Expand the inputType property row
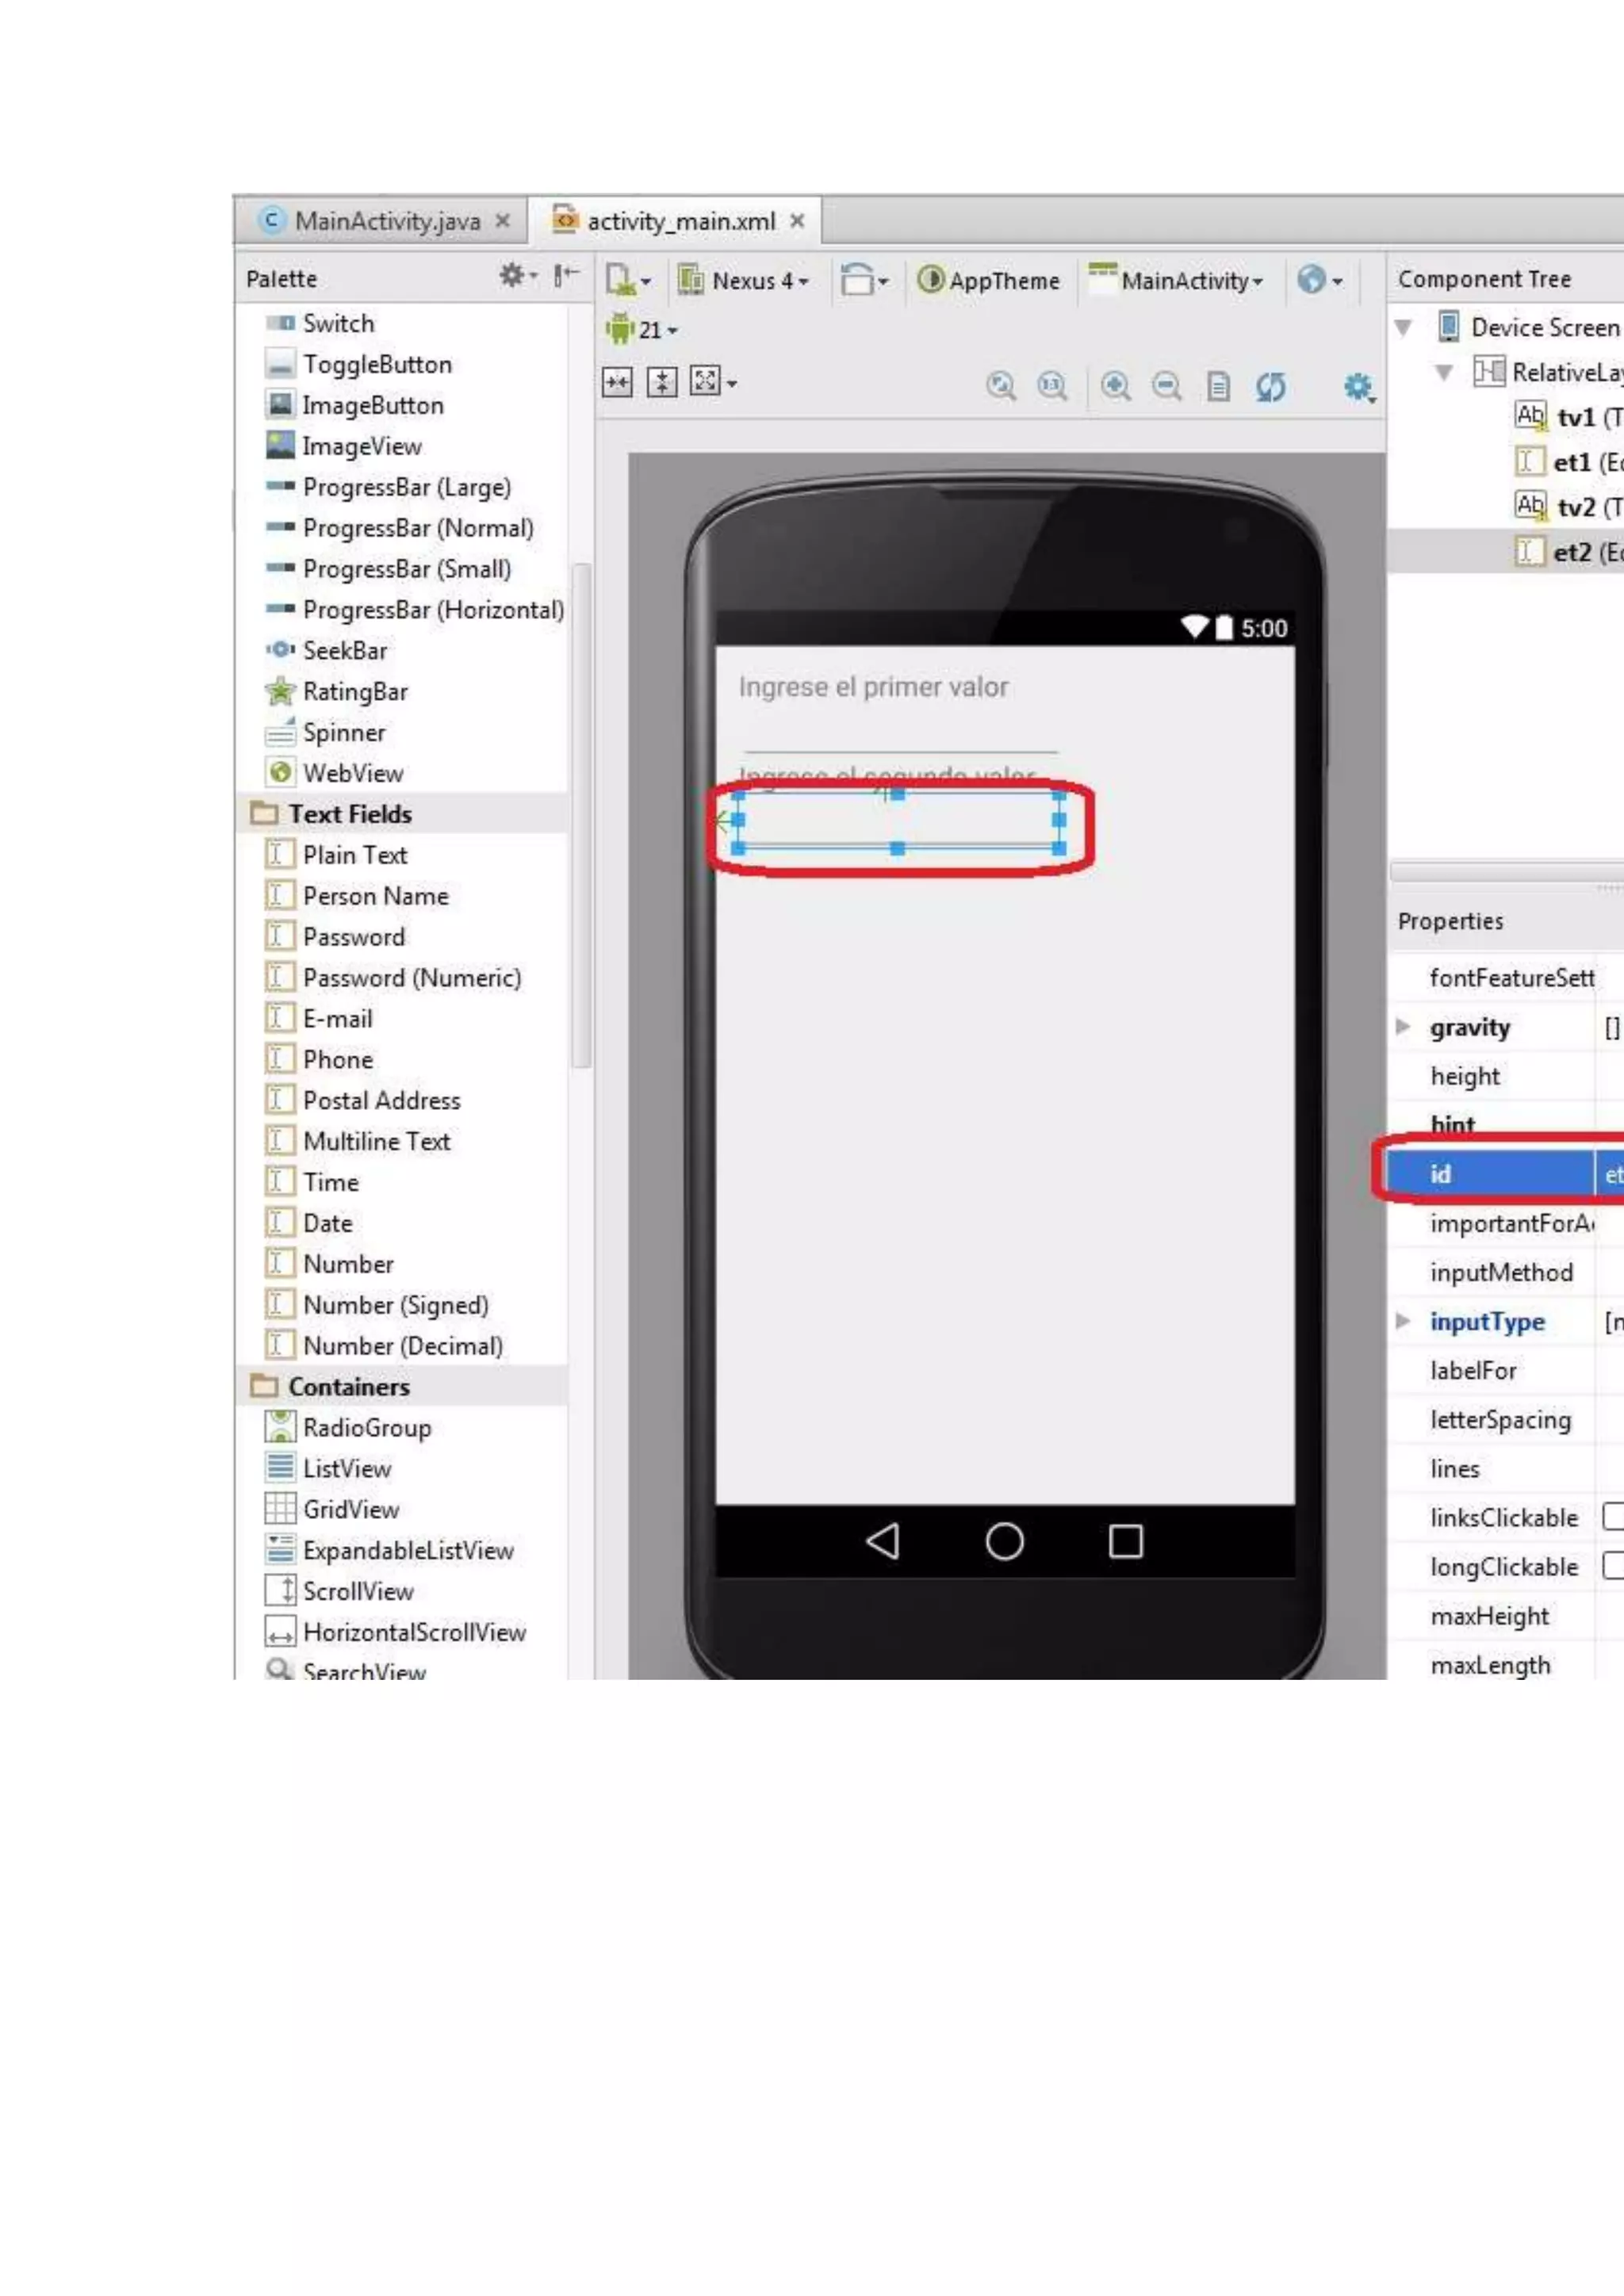The height and width of the screenshot is (2296, 1624). tap(1403, 1321)
